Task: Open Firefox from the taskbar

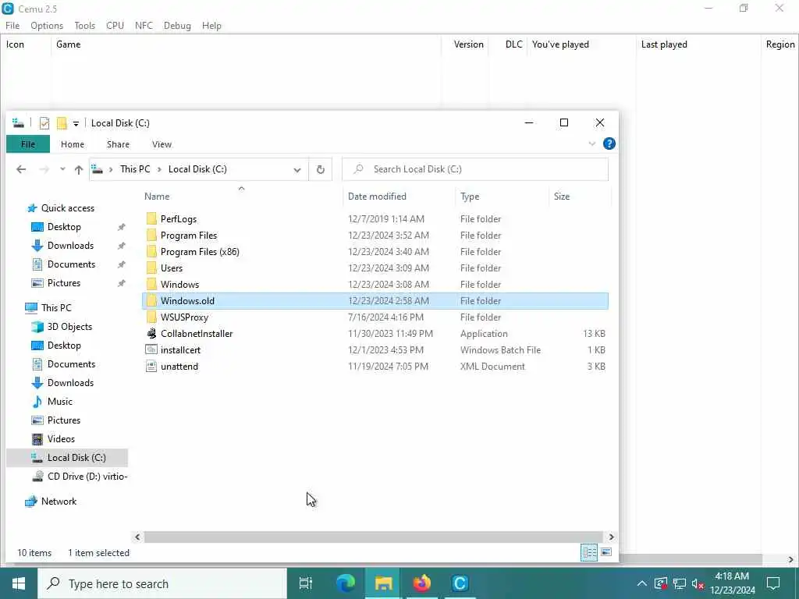Action: click(x=421, y=583)
